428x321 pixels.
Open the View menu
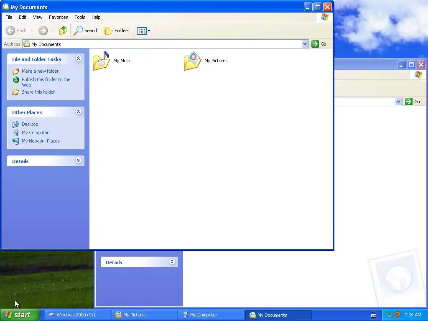coord(38,17)
